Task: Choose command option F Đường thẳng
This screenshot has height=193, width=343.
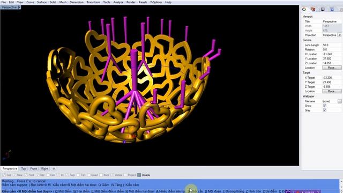Action: (x=233, y=191)
